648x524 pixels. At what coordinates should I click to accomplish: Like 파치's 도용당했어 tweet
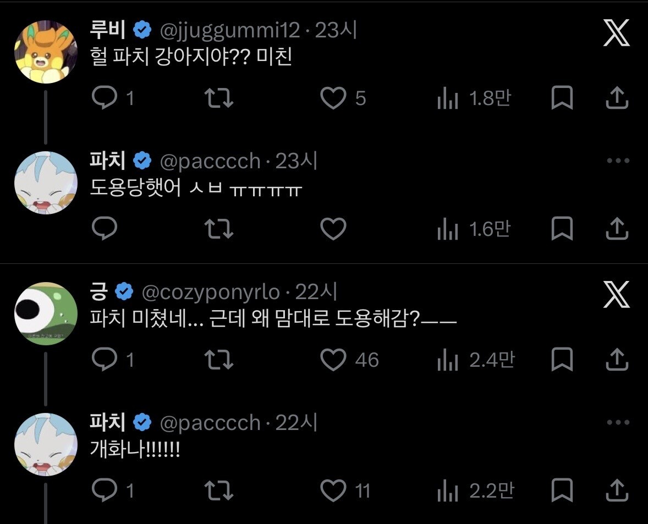[333, 228]
